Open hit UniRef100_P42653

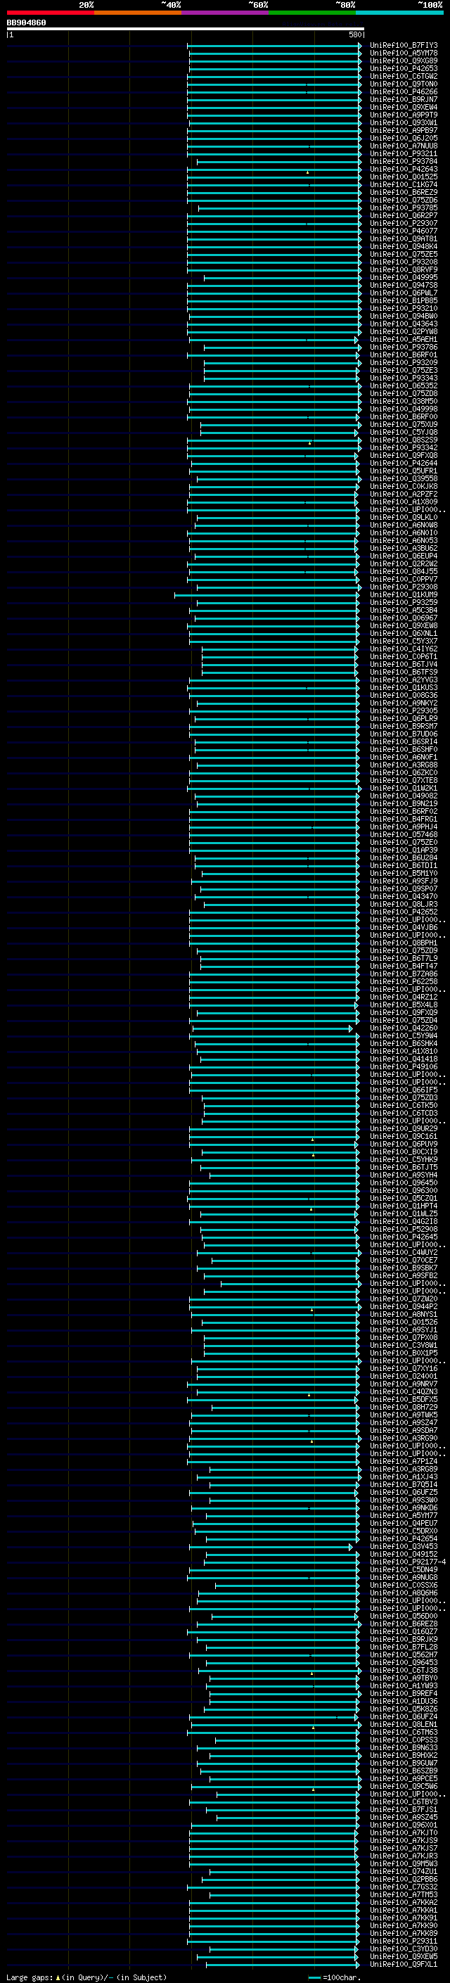click(403, 68)
